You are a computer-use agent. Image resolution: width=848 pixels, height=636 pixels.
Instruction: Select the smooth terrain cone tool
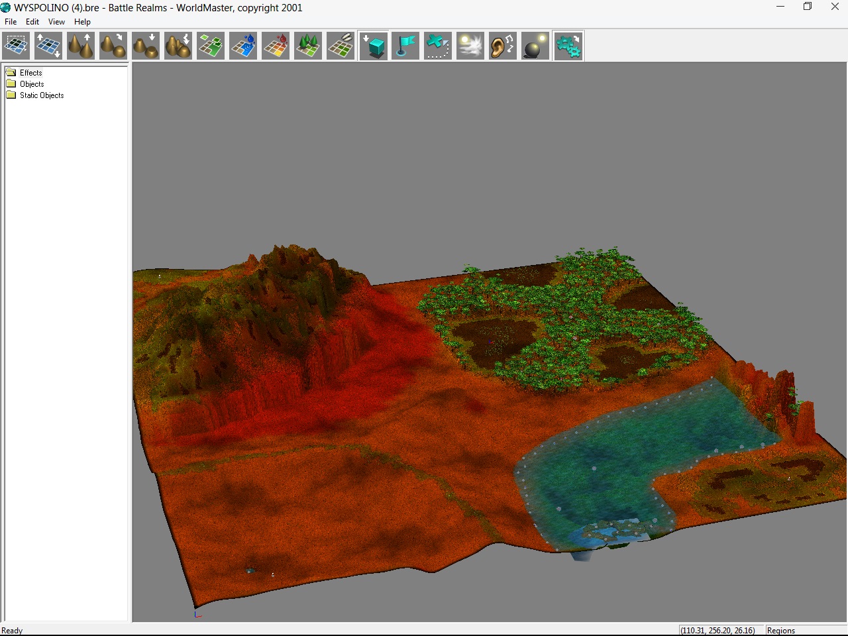point(113,46)
